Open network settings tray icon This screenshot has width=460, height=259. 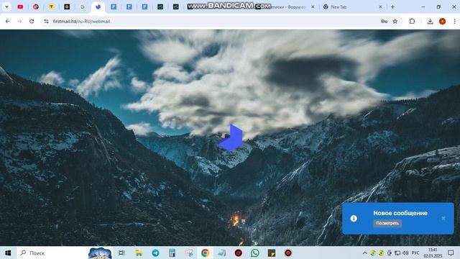(x=397, y=253)
